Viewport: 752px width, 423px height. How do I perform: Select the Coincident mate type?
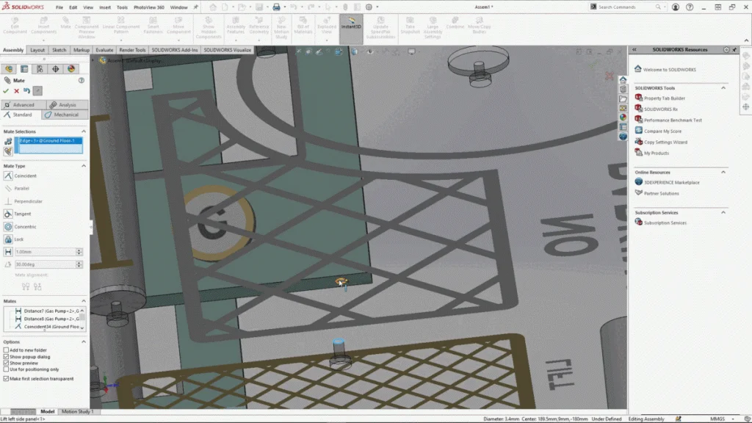(x=25, y=176)
